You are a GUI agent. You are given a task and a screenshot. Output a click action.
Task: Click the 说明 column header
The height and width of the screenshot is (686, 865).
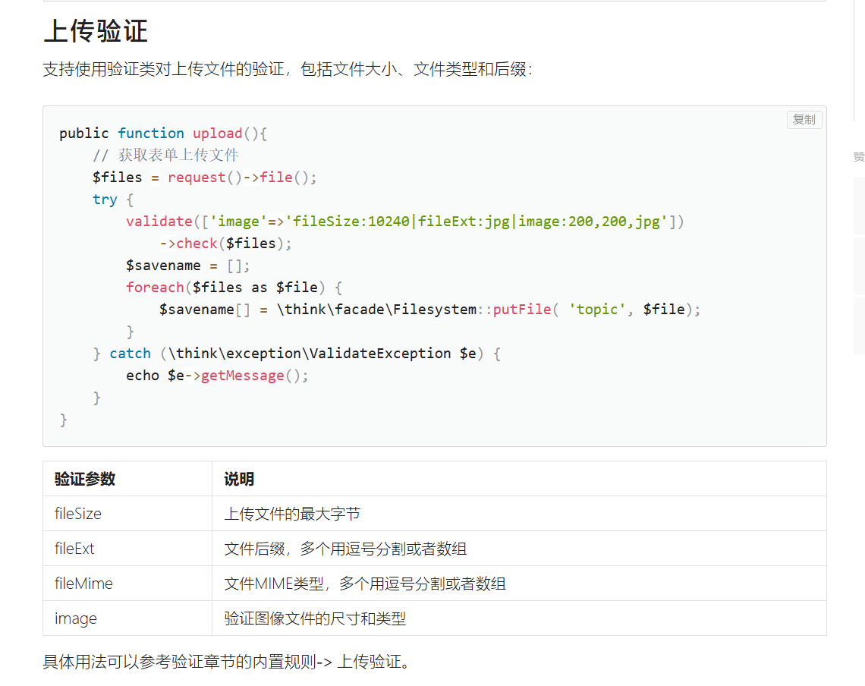[x=239, y=479]
